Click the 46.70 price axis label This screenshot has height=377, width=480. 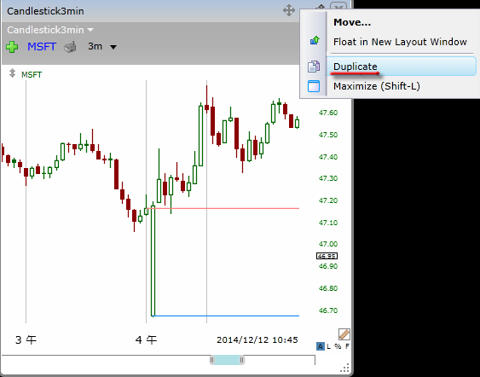coord(328,310)
